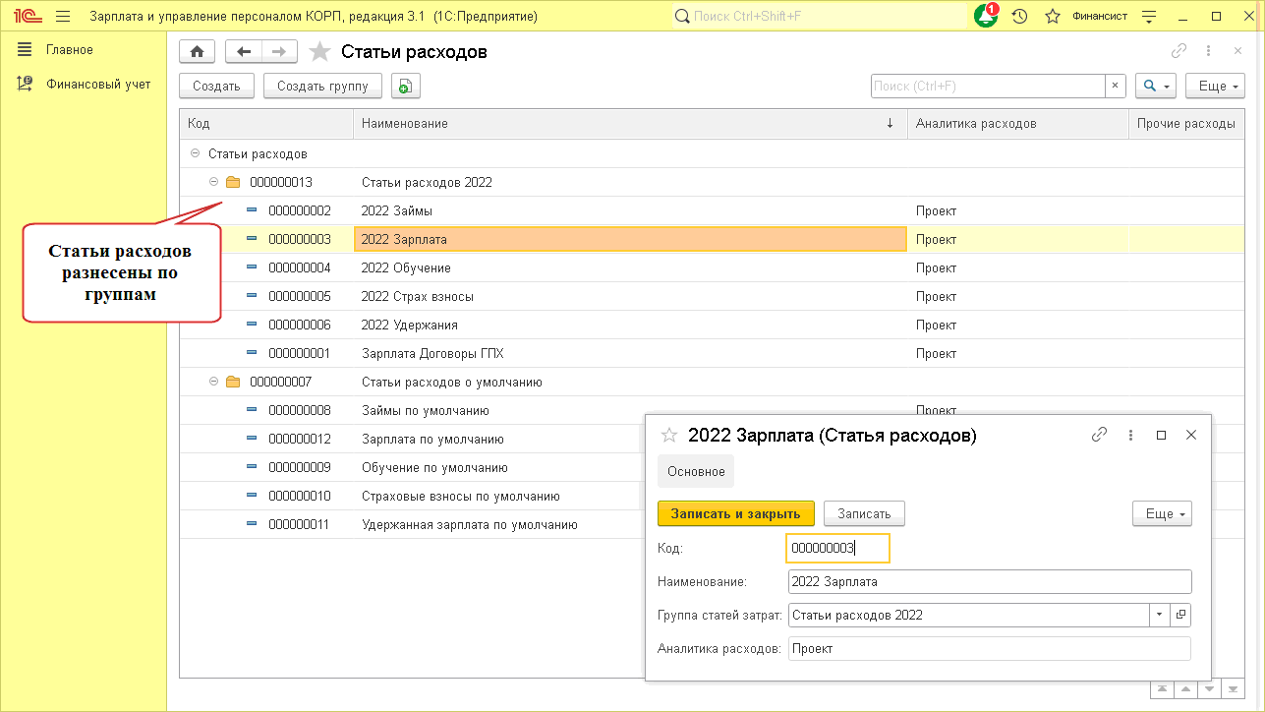Viewport: 1265px width, 712px height.
Task: Go back with the left arrow
Action: (244, 52)
